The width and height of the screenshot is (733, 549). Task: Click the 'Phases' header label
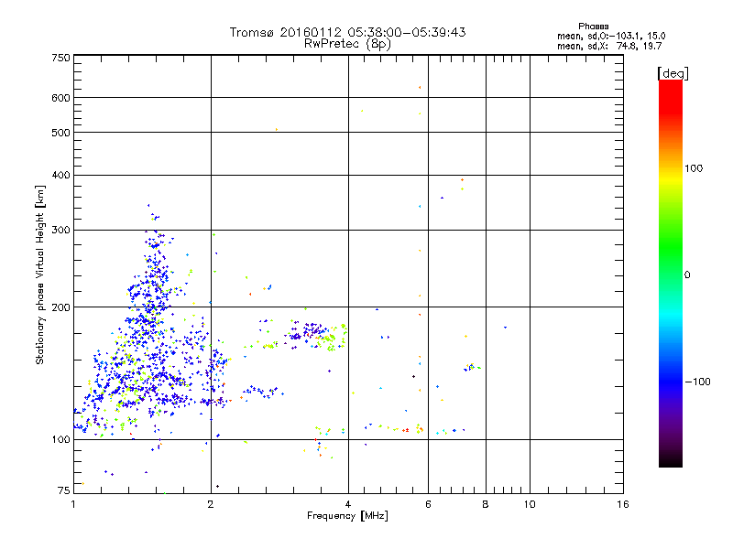pyautogui.click(x=593, y=27)
